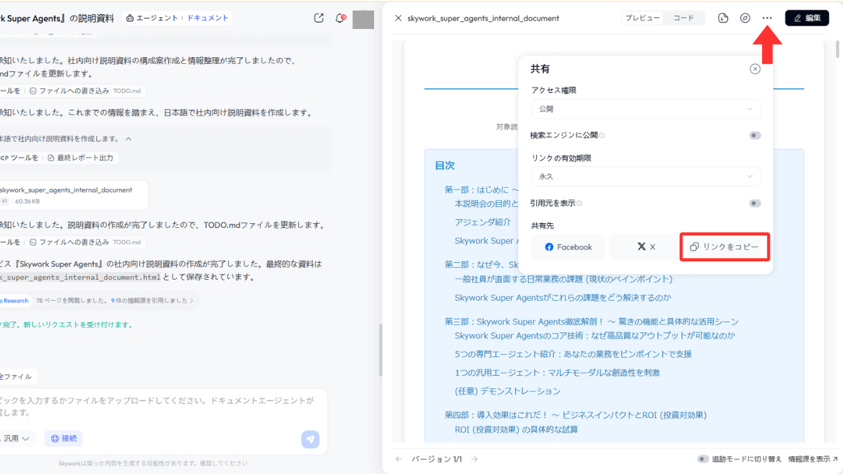Image resolution: width=843 pixels, height=474 pixels.
Task: Jump to 5つの専門エージェント紹介 section
Action: tap(573, 354)
